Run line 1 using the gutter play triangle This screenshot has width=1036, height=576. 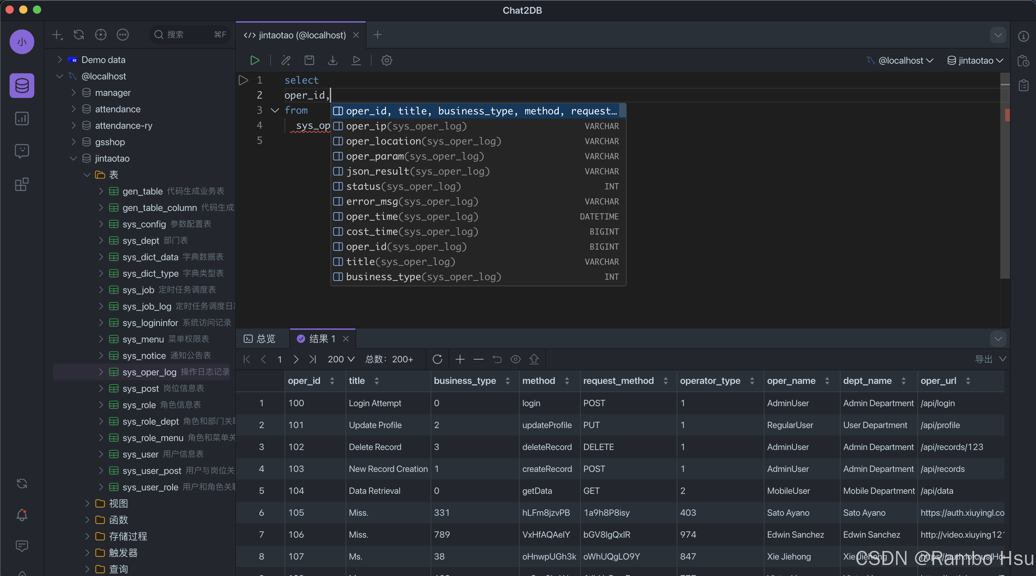(243, 80)
